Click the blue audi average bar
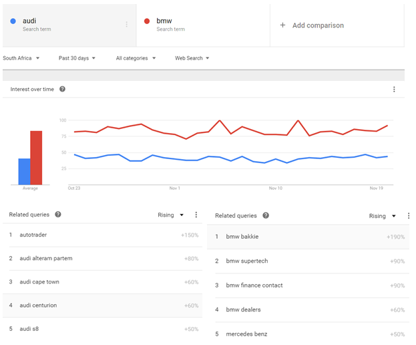Image resolution: width=416 pixels, height=345 pixels. tap(24, 172)
